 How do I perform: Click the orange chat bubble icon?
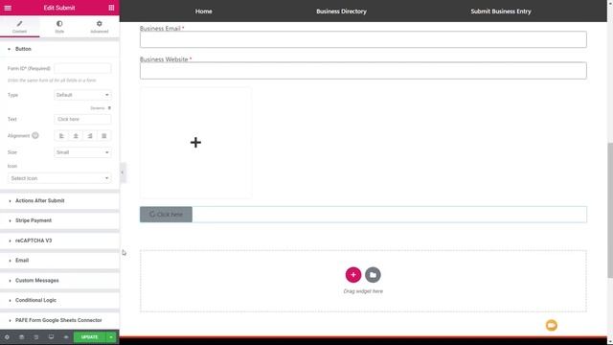coord(552,326)
